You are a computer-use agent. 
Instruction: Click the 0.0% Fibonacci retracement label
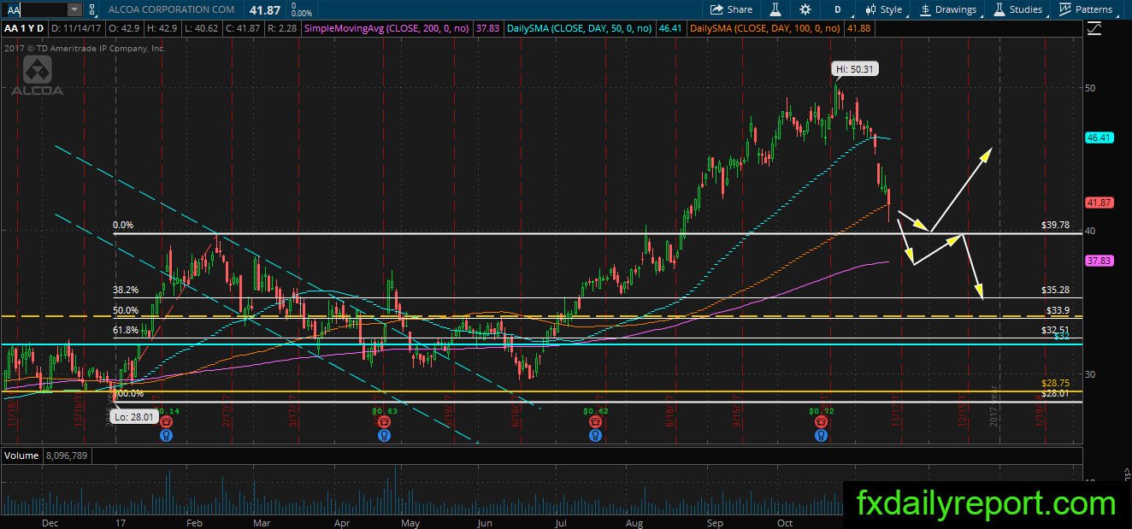[x=123, y=226]
